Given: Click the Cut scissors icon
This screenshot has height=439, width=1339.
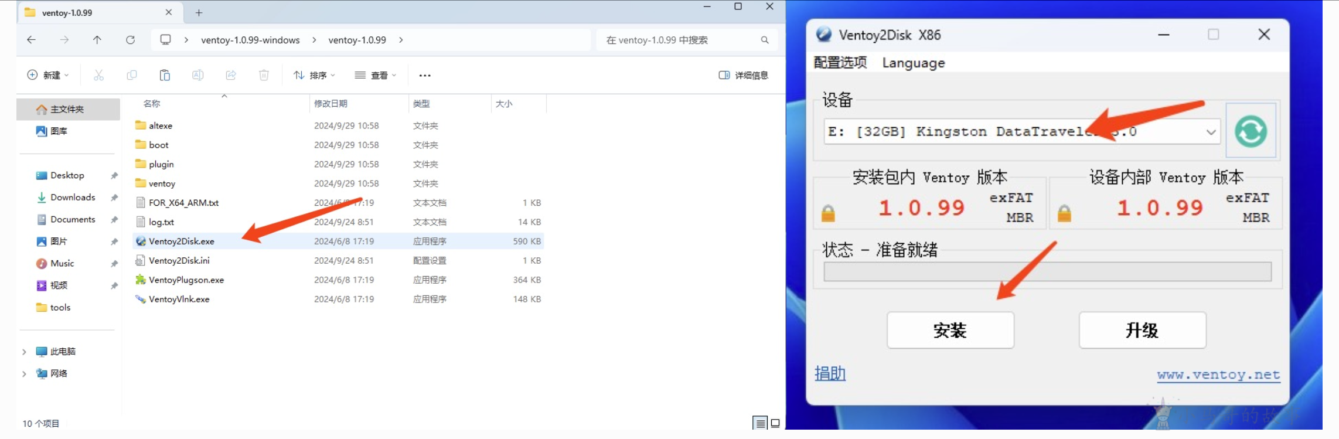Looking at the screenshot, I should [98, 75].
